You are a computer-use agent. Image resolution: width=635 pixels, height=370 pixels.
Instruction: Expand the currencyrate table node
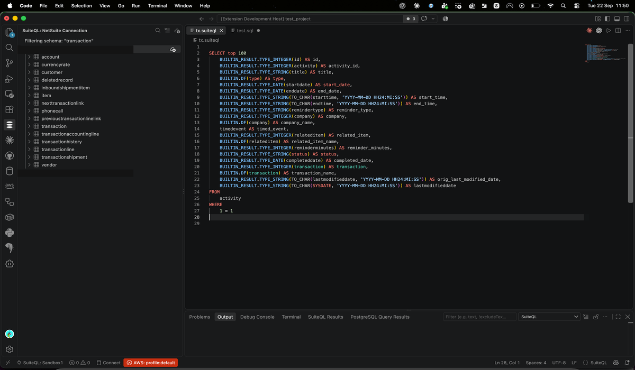click(29, 64)
